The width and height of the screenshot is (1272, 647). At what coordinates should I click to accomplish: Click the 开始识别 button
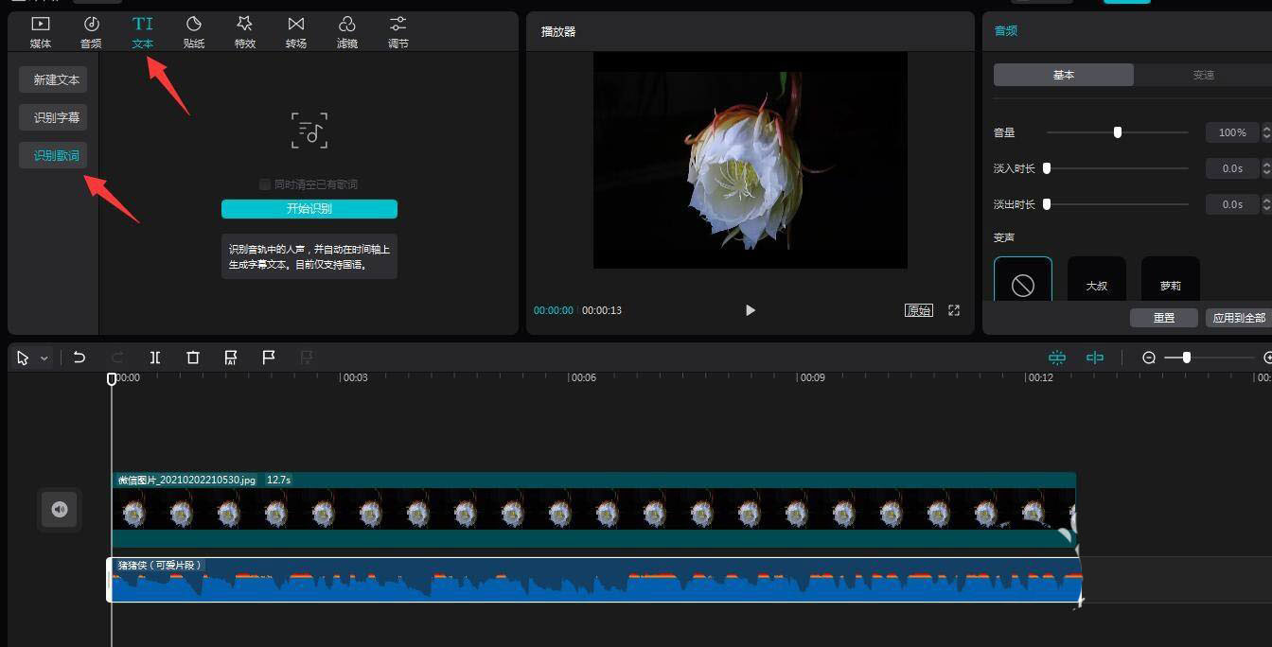click(309, 209)
